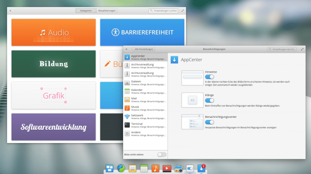Maximize the AppCenter window
Screen dimensions: 311x174
[x=183, y=11]
